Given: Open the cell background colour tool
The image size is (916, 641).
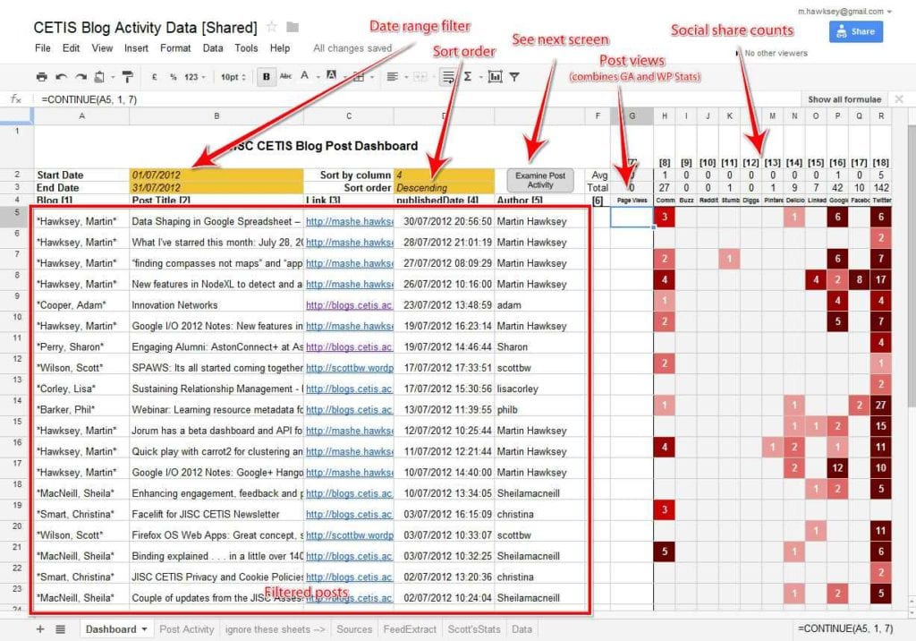Looking at the screenshot, I should [331, 75].
